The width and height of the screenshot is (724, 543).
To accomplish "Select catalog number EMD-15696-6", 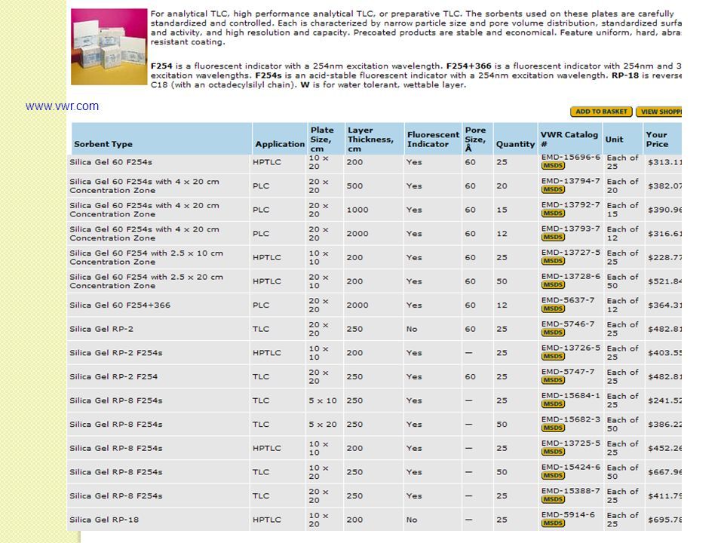I will (x=571, y=158).
